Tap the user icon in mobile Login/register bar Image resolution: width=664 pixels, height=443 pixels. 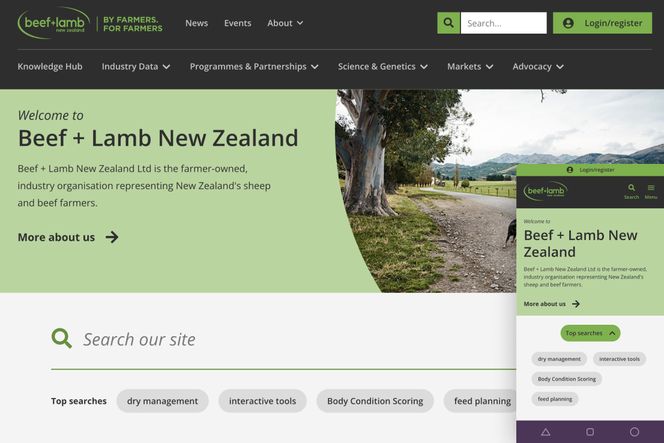pyautogui.click(x=570, y=170)
